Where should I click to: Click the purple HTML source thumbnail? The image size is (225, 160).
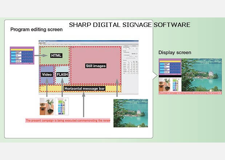click(22, 56)
